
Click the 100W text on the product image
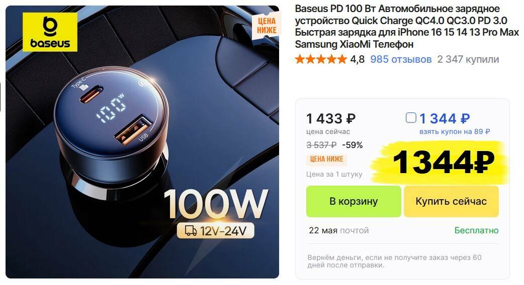click(216, 204)
